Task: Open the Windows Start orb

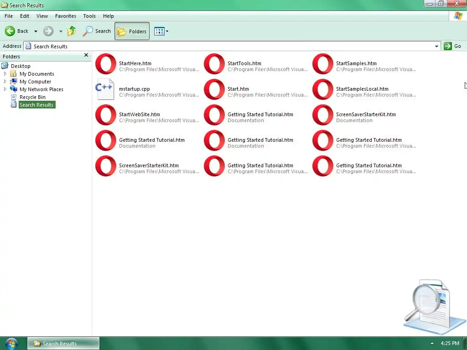Action: point(11,344)
